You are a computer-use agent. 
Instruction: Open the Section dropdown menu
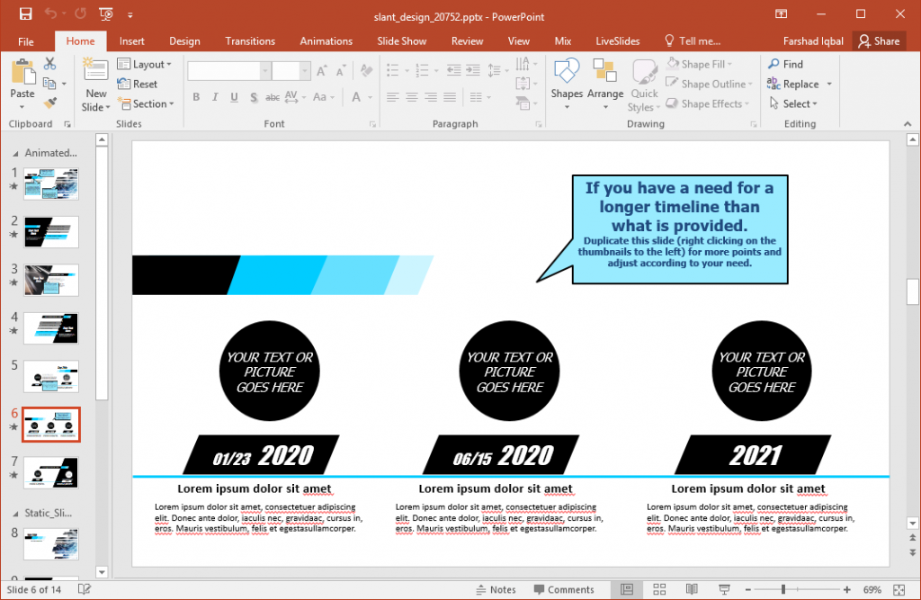[x=144, y=103]
